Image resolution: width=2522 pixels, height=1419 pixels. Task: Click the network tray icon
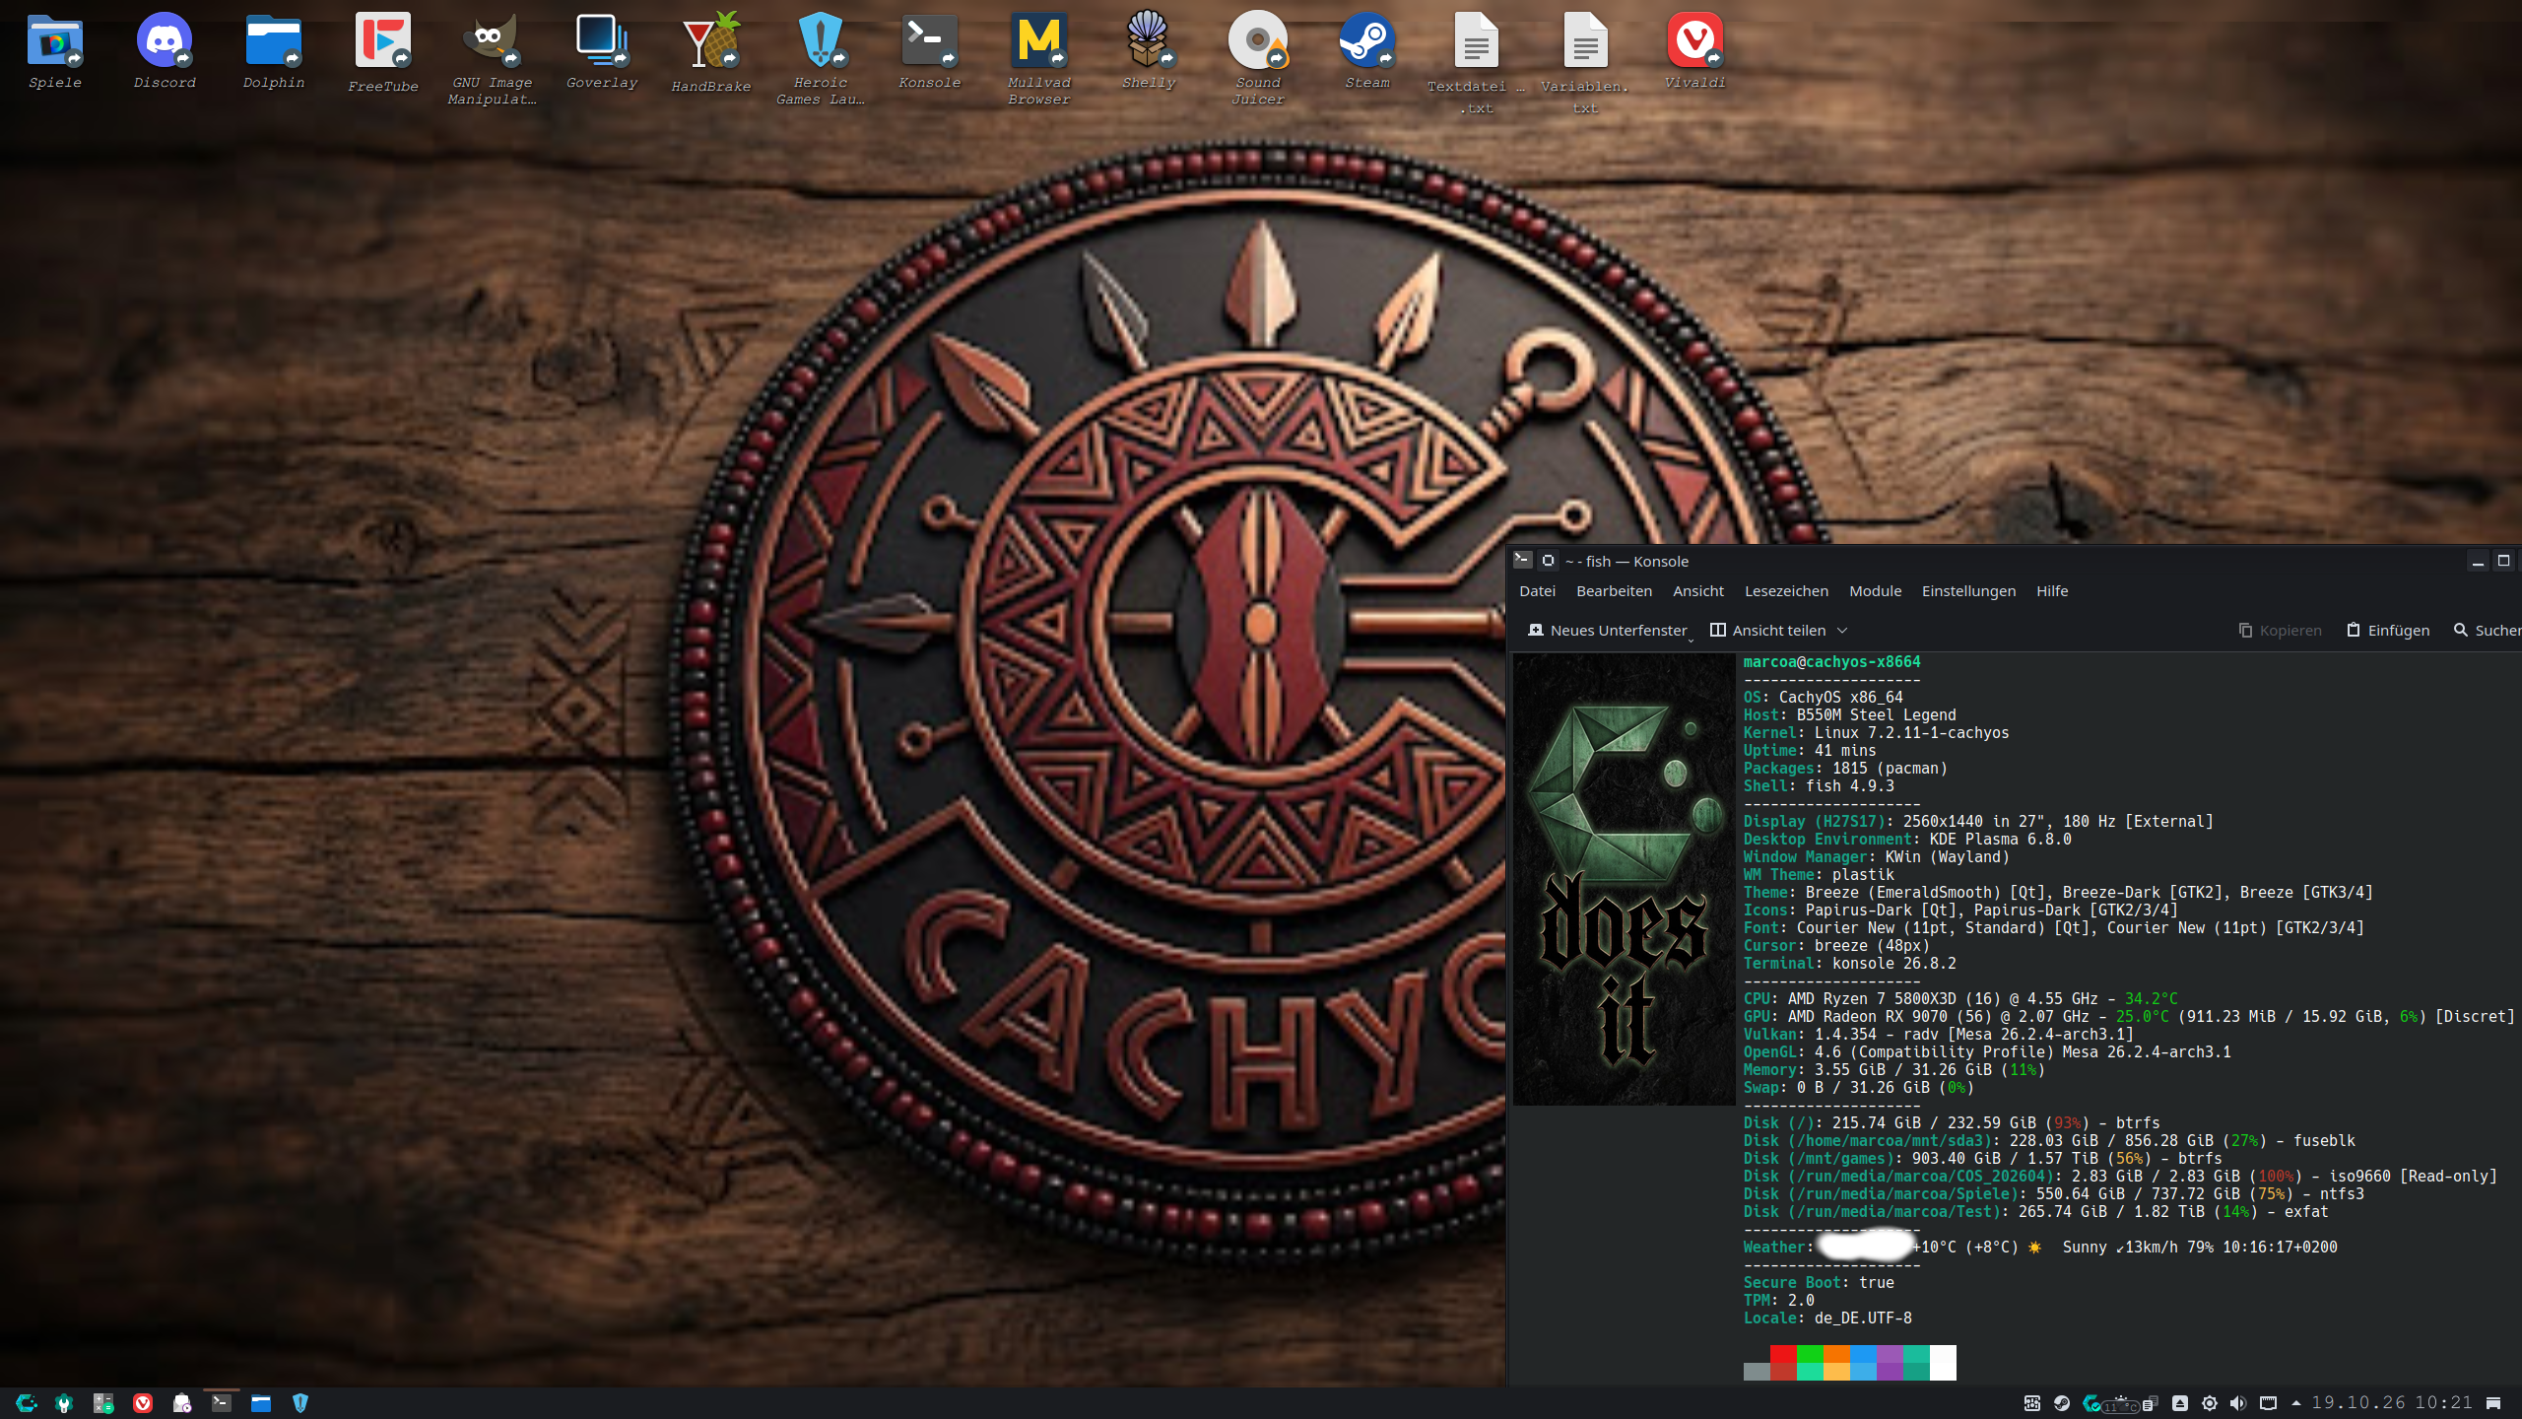2268,1403
